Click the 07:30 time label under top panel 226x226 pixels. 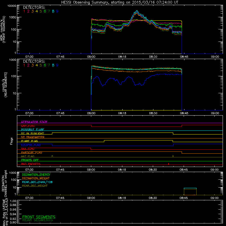(x=29, y=57)
